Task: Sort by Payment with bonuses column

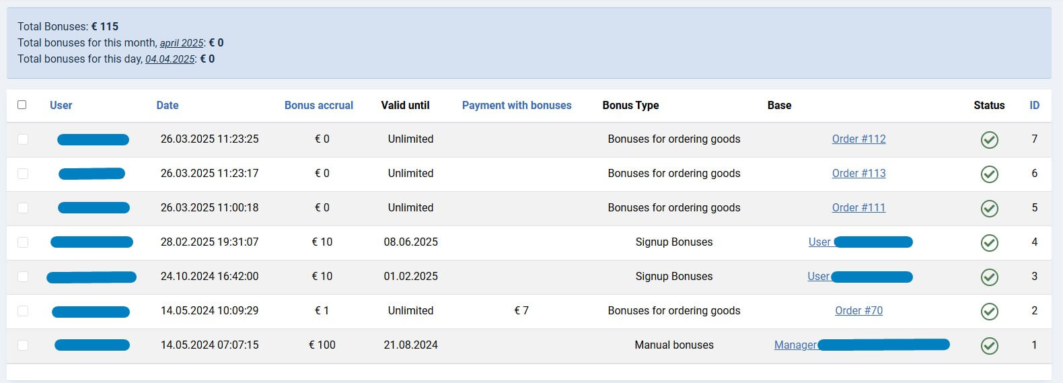Action: pyautogui.click(x=516, y=106)
